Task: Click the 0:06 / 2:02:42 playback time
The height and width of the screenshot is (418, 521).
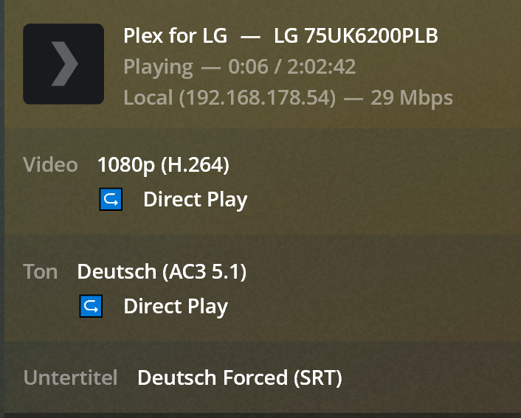Action: 292,67
